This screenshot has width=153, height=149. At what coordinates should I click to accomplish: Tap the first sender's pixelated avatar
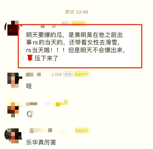pos(12,28)
